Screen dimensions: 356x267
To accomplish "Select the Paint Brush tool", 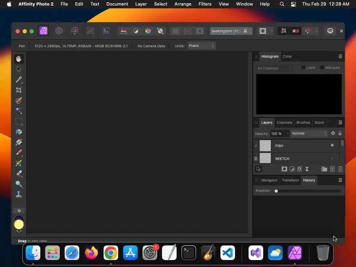I will [19, 152].
